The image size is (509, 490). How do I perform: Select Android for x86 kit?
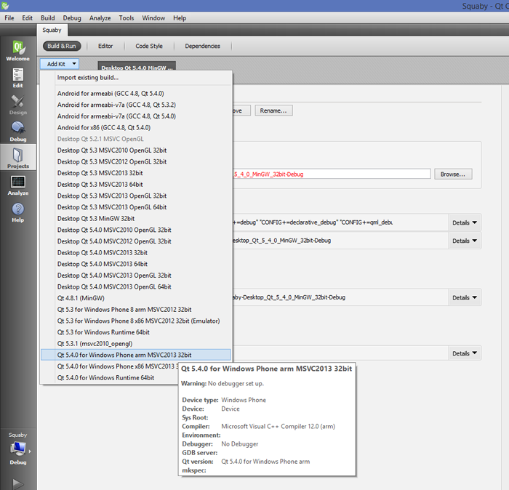coord(137,127)
